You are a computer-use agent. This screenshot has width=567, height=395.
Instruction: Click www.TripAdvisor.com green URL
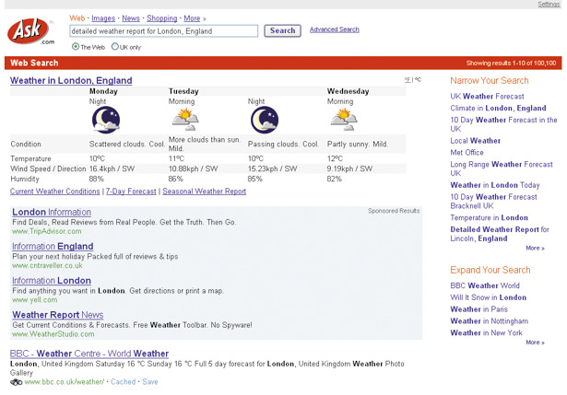[x=47, y=231]
